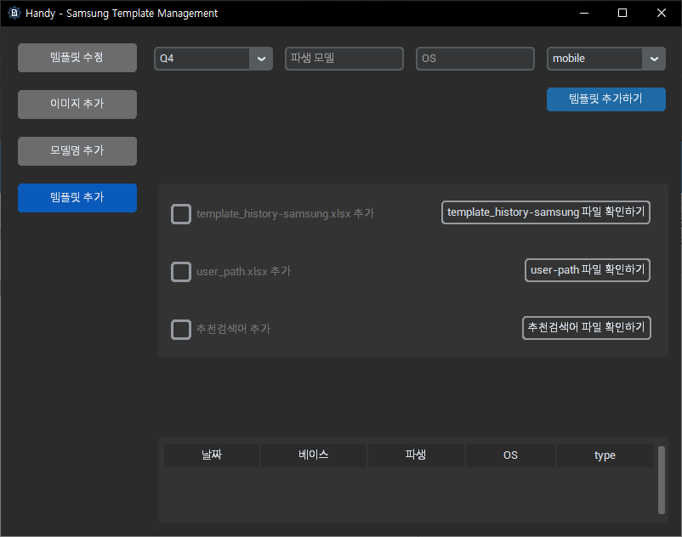Open the 템플릿 수정 section
This screenshot has width=682, height=537.
click(x=77, y=57)
